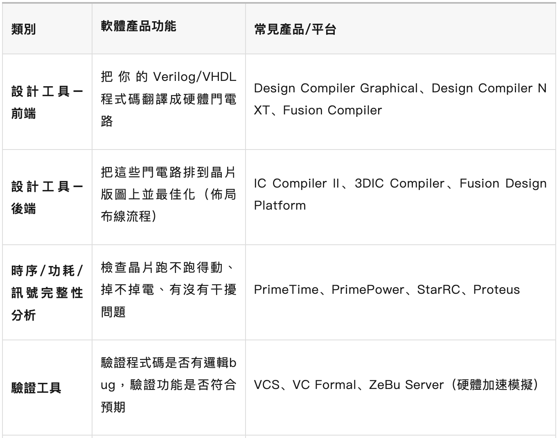Viewport: 559px width, 438px height.
Task: Click the Design Compiler Graphical product name
Action: click(x=336, y=88)
